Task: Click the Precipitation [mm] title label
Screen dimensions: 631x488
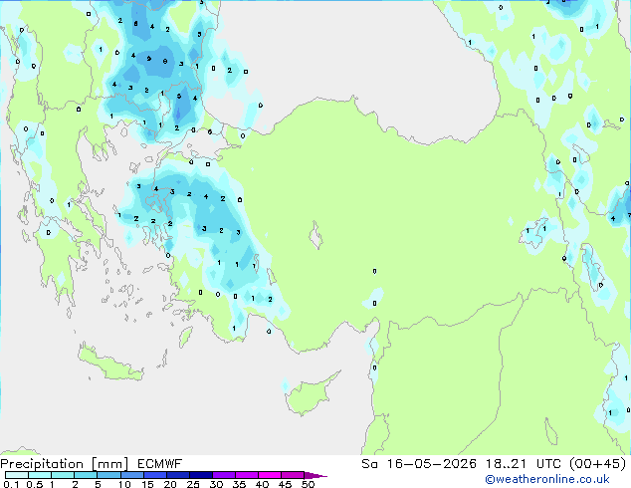Action: [65, 464]
